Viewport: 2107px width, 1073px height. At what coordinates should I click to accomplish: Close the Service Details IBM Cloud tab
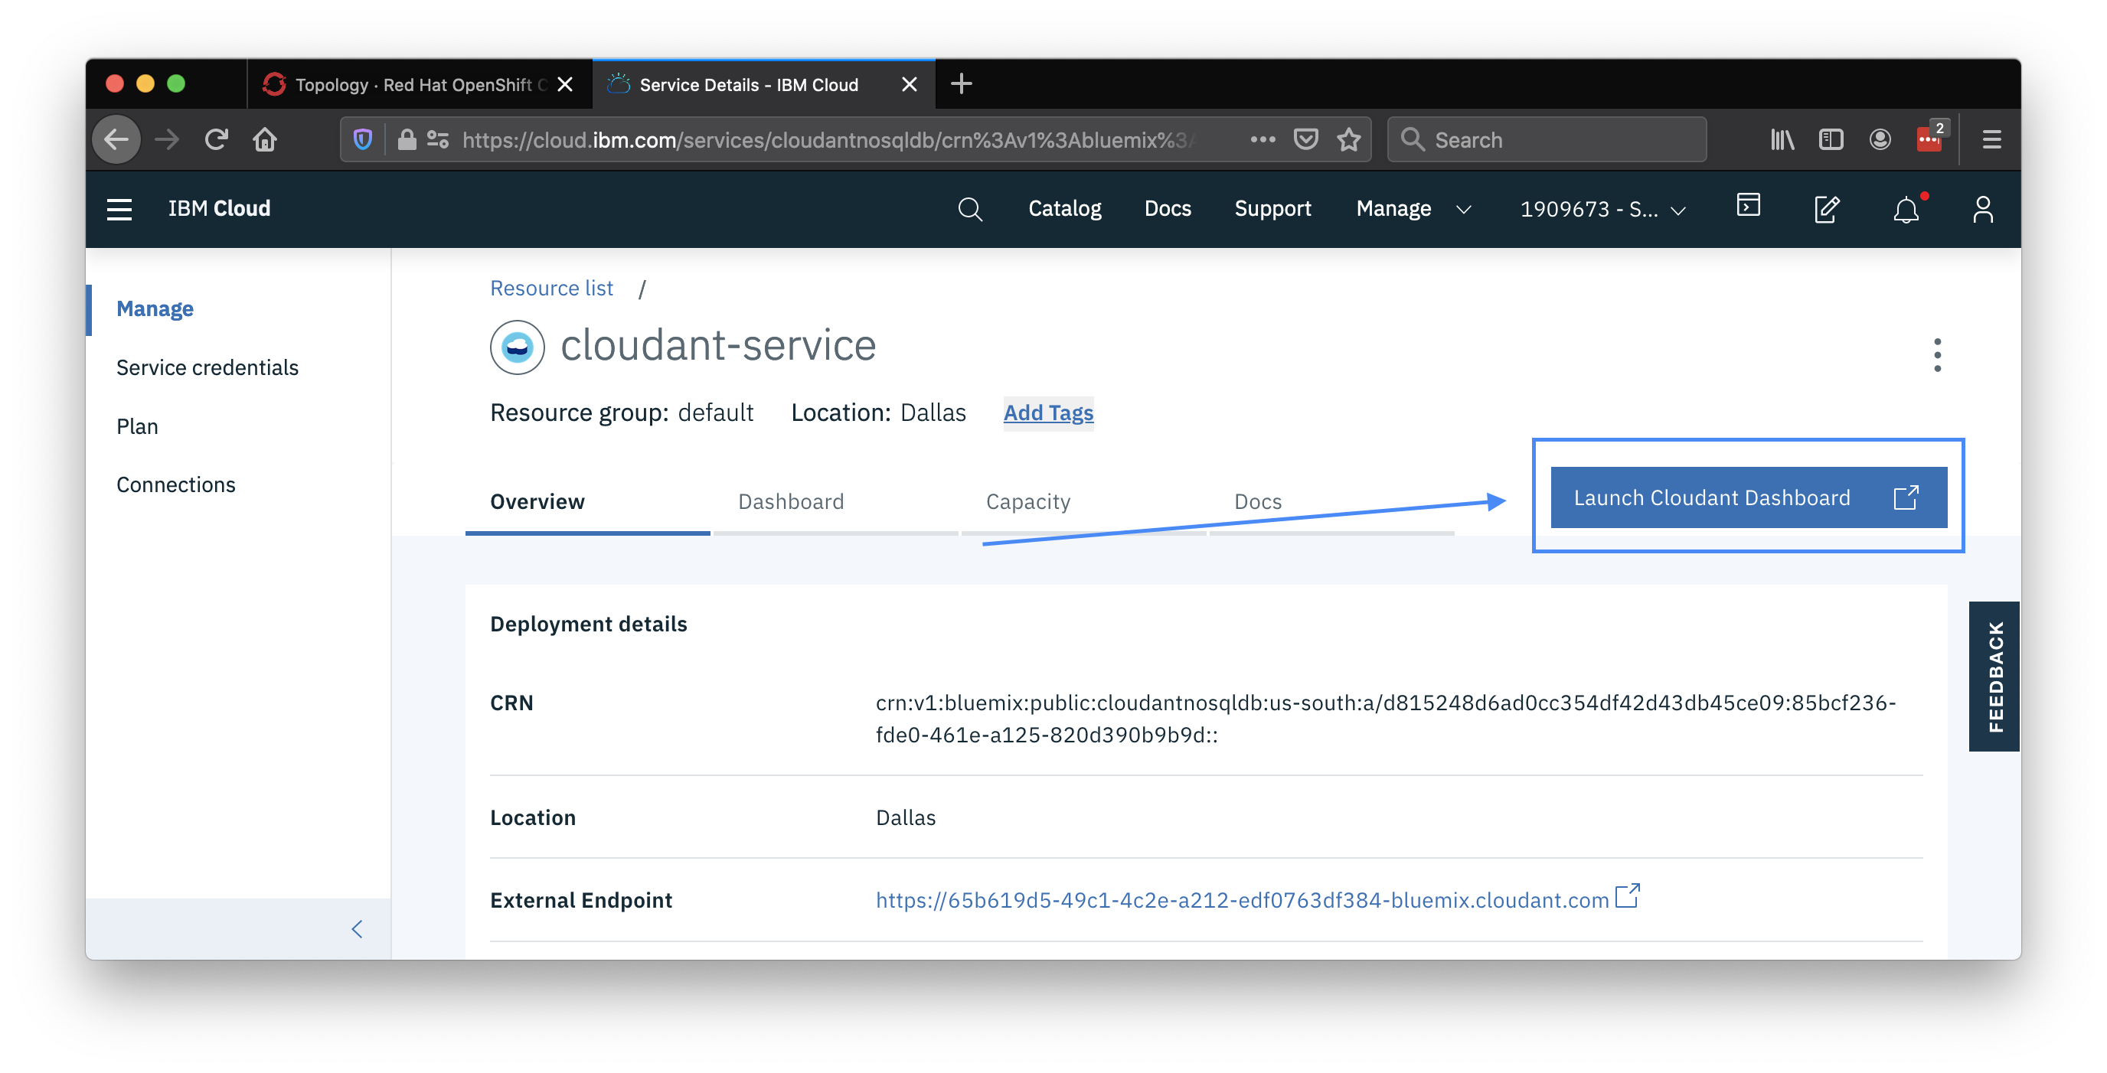(909, 84)
